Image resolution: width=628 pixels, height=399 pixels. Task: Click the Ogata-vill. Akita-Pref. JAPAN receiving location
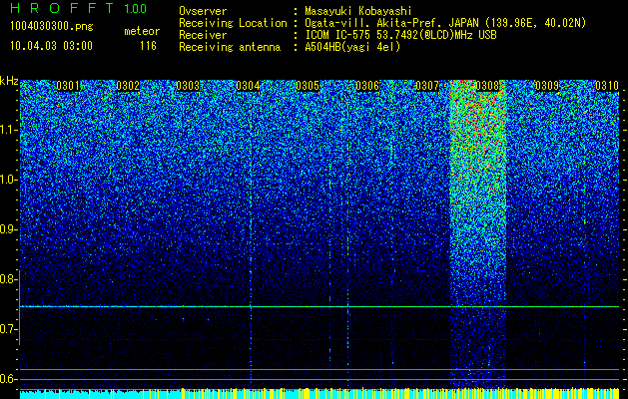[445, 23]
